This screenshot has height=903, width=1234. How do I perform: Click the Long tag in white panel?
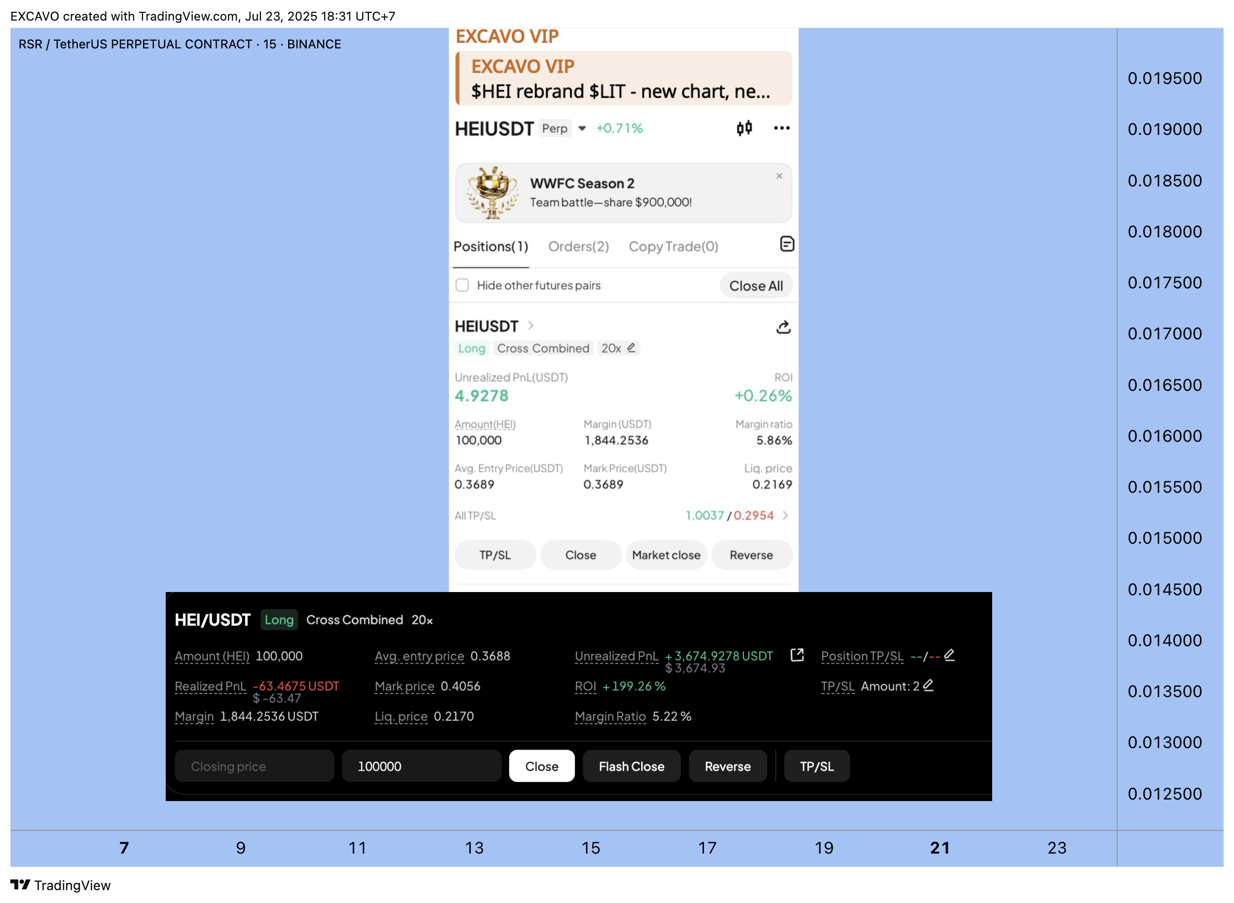(x=471, y=348)
